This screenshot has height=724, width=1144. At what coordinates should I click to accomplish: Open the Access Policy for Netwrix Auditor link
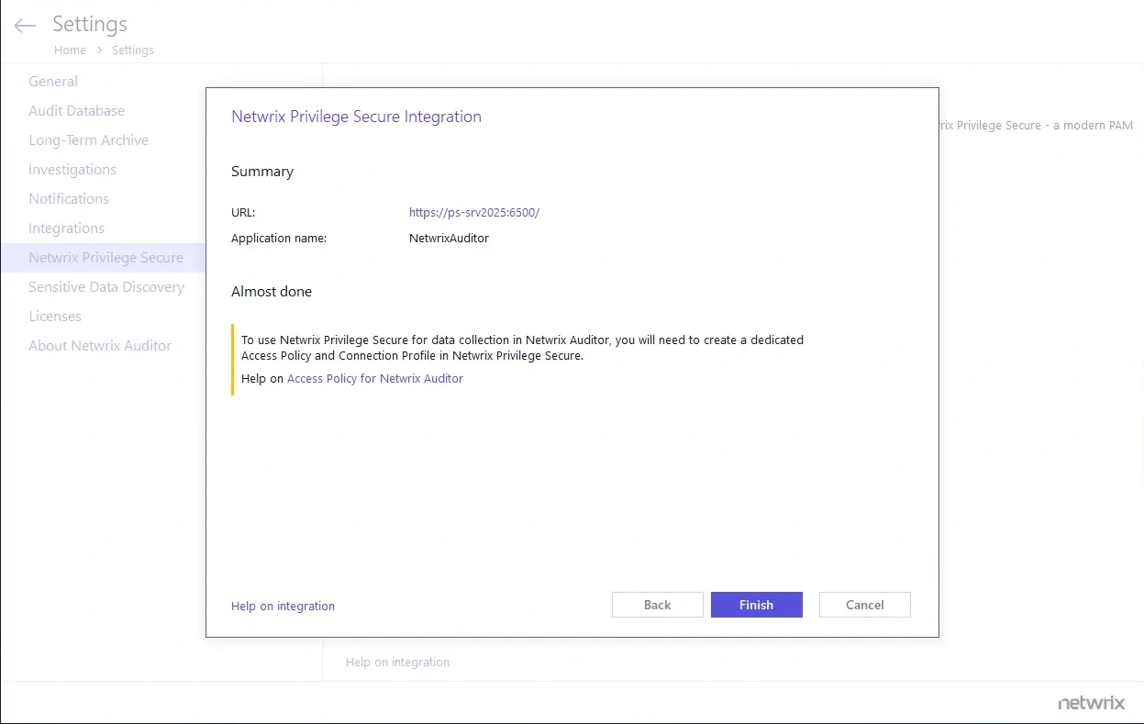click(375, 378)
